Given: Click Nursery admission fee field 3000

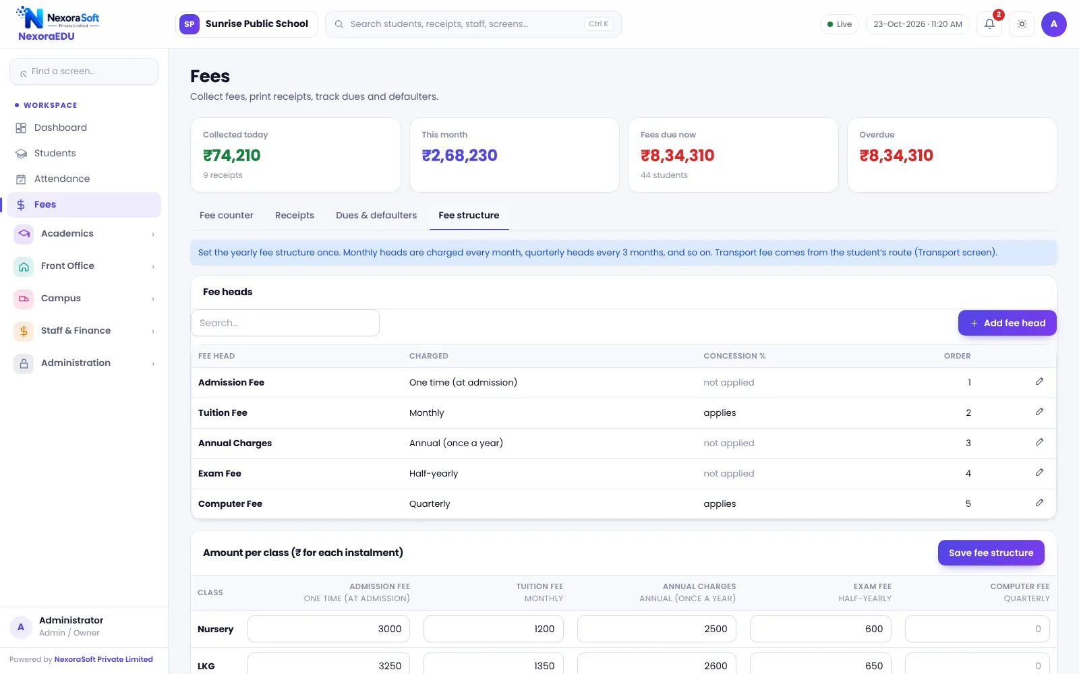Looking at the screenshot, I should (329, 629).
